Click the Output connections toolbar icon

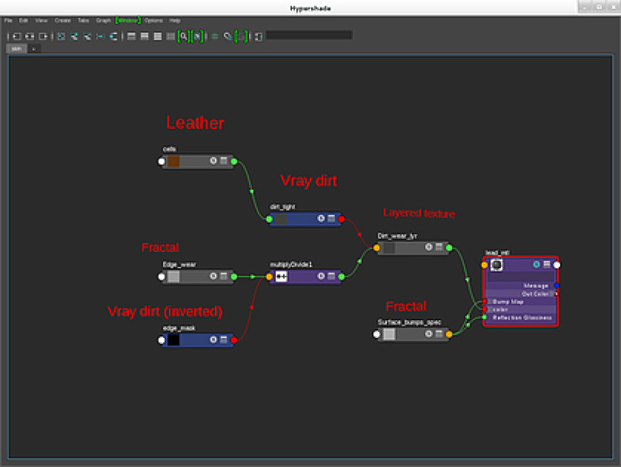coord(43,36)
